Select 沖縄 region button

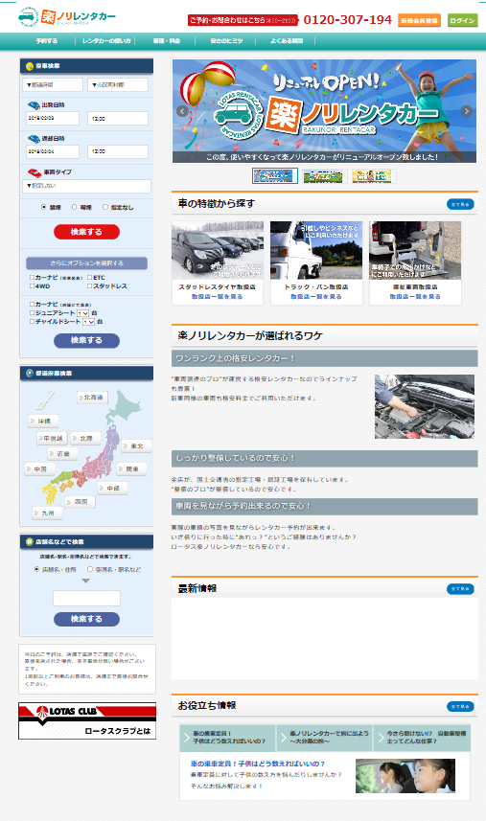point(43,421)
